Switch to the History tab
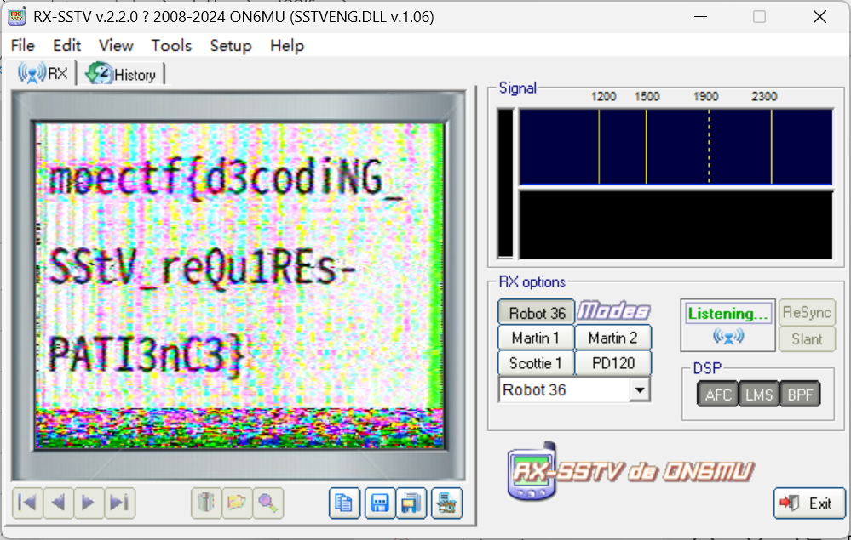The width and height of the screenshot is (851, 540). [x=122, y=74]
